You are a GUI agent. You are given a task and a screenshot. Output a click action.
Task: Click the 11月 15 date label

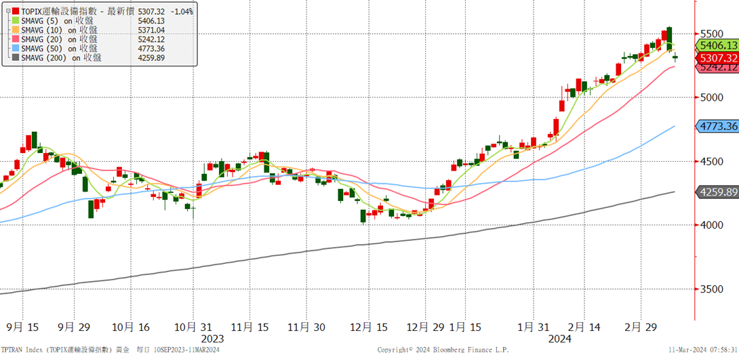[x=249, y=327]
